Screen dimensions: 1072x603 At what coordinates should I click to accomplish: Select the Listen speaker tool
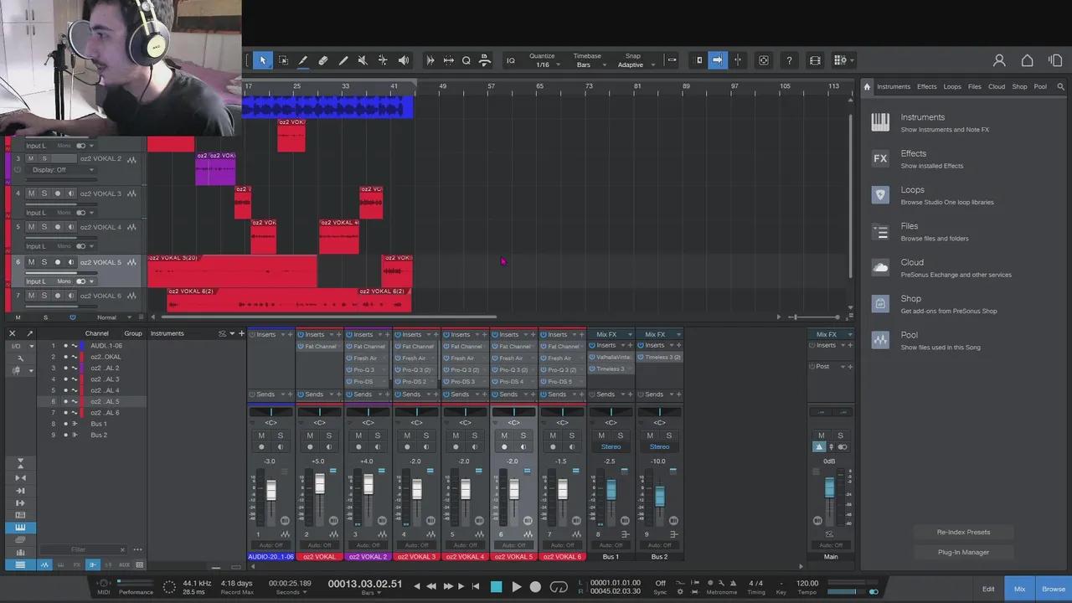coord(404,60)
